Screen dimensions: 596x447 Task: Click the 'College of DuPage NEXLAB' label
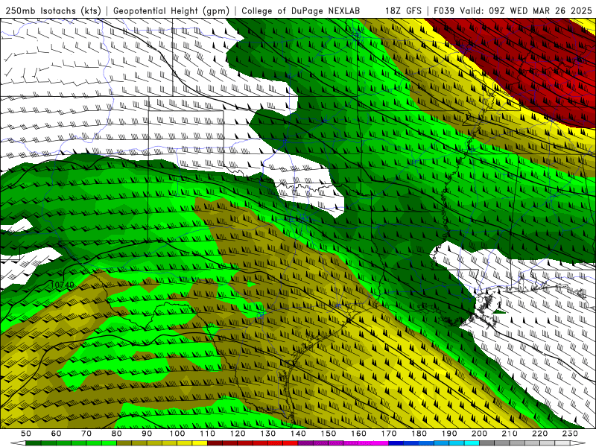coord(300,10)
